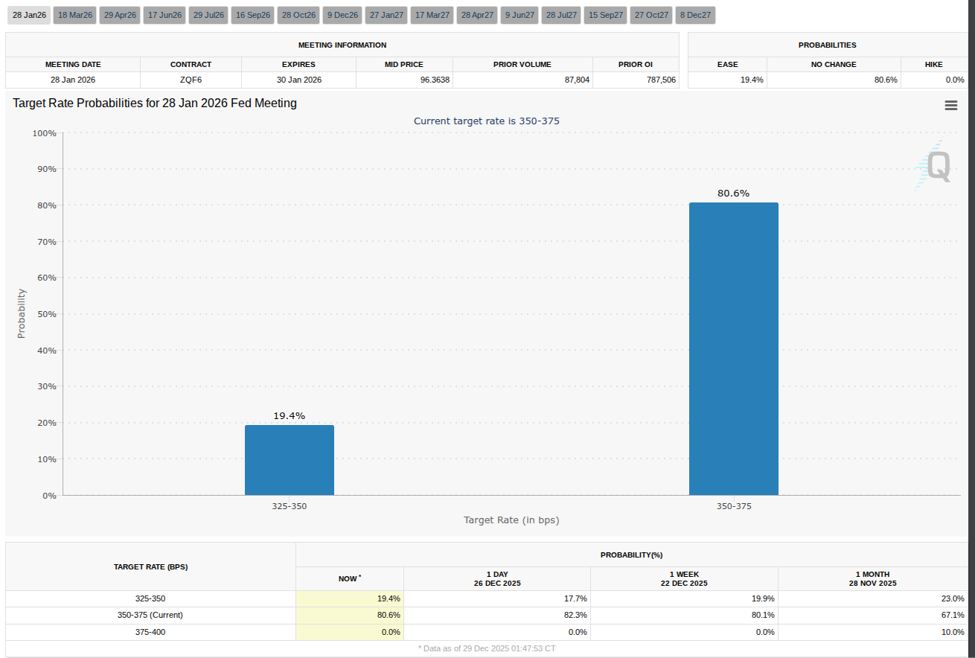Select the 28 Apr27 meeting tab
This screenshot has height=658, width=975.
(476, 15)
